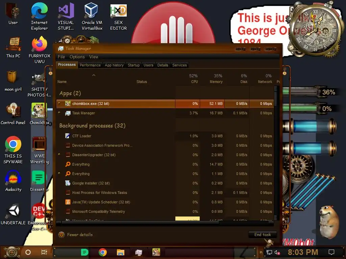
Task: Open the HxD SEX EDITOR shortcut
Action: (118, 16)
